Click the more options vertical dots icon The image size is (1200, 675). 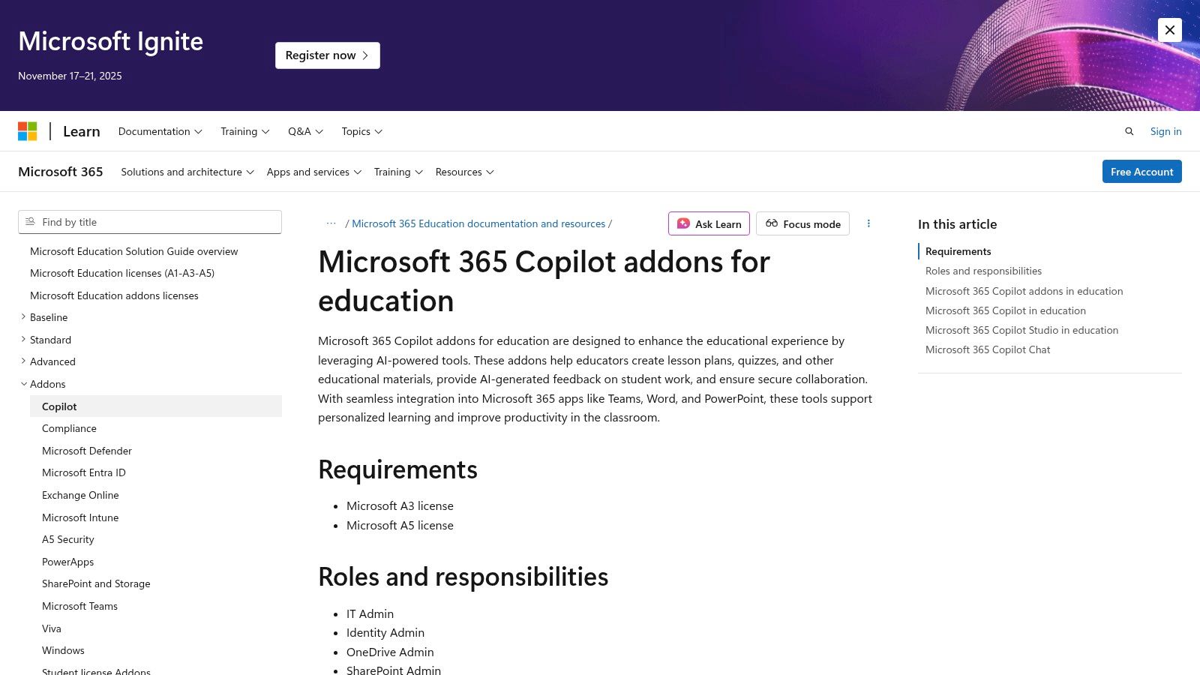pos(868,223)
